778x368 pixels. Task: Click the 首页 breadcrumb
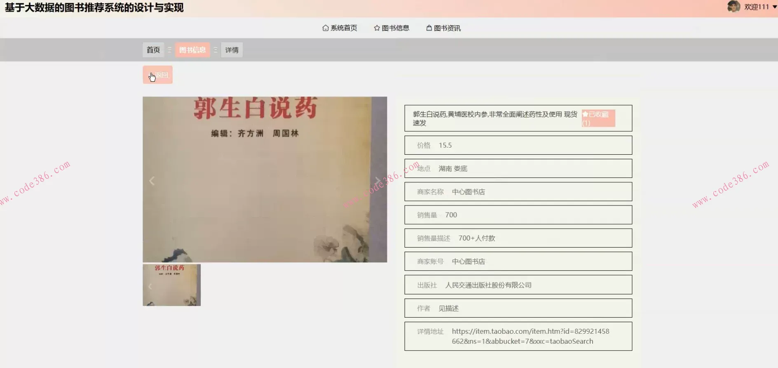153,50
